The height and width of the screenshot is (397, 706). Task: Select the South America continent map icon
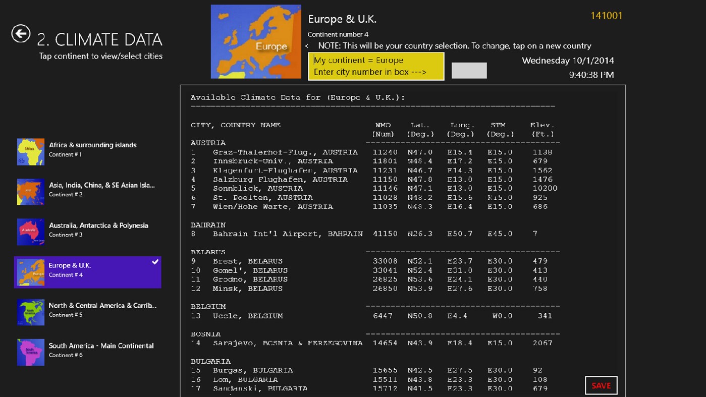point(30,352)
